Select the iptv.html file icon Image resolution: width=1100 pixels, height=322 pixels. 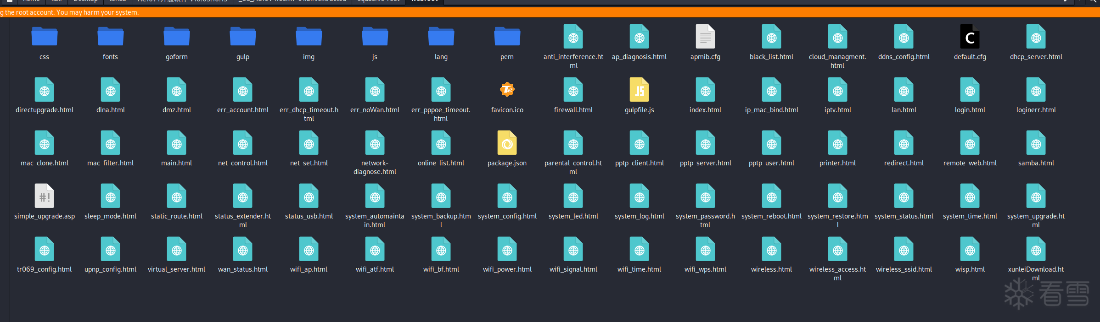pos(837,90)
